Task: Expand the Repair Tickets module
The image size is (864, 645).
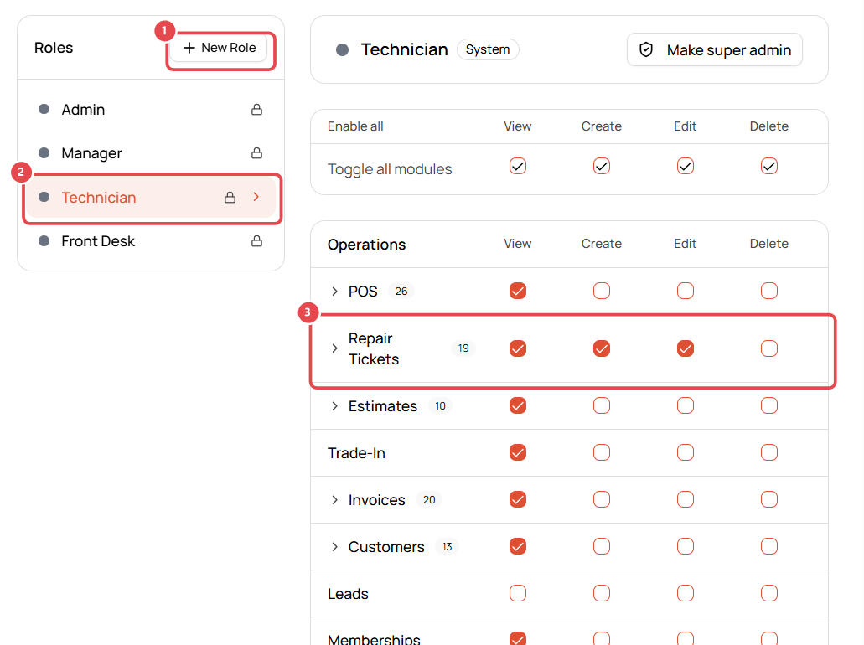Action: tap(334, 348)
